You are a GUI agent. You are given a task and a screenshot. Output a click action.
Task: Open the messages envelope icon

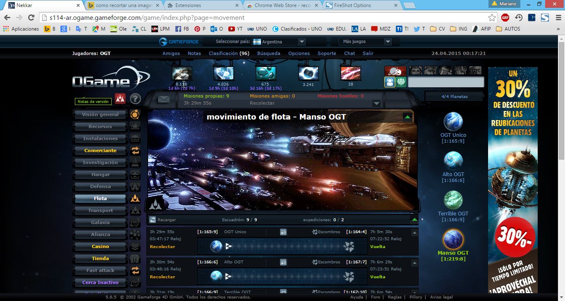click(164, 99)
